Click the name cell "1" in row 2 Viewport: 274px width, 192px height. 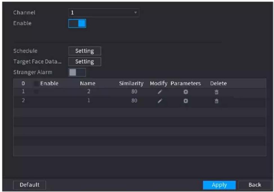pos(89,101)
